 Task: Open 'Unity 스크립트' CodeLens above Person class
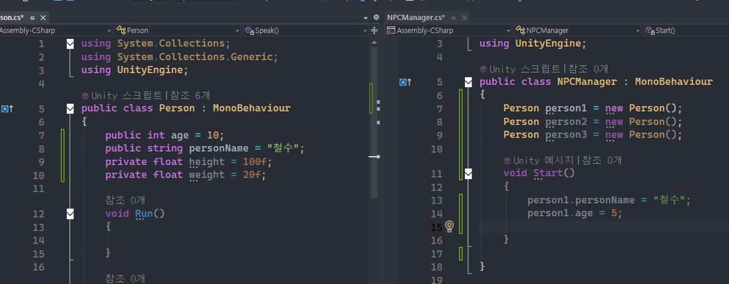click(x=127, y=95)
